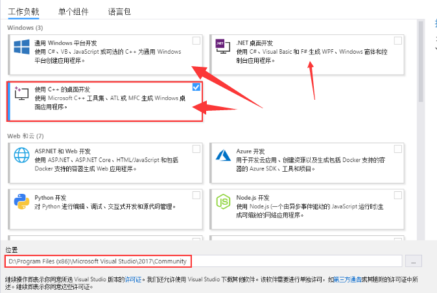Click the ASP.NET globe icon
Viewport: 437px width, 293px height.
[x=22, y=155]
